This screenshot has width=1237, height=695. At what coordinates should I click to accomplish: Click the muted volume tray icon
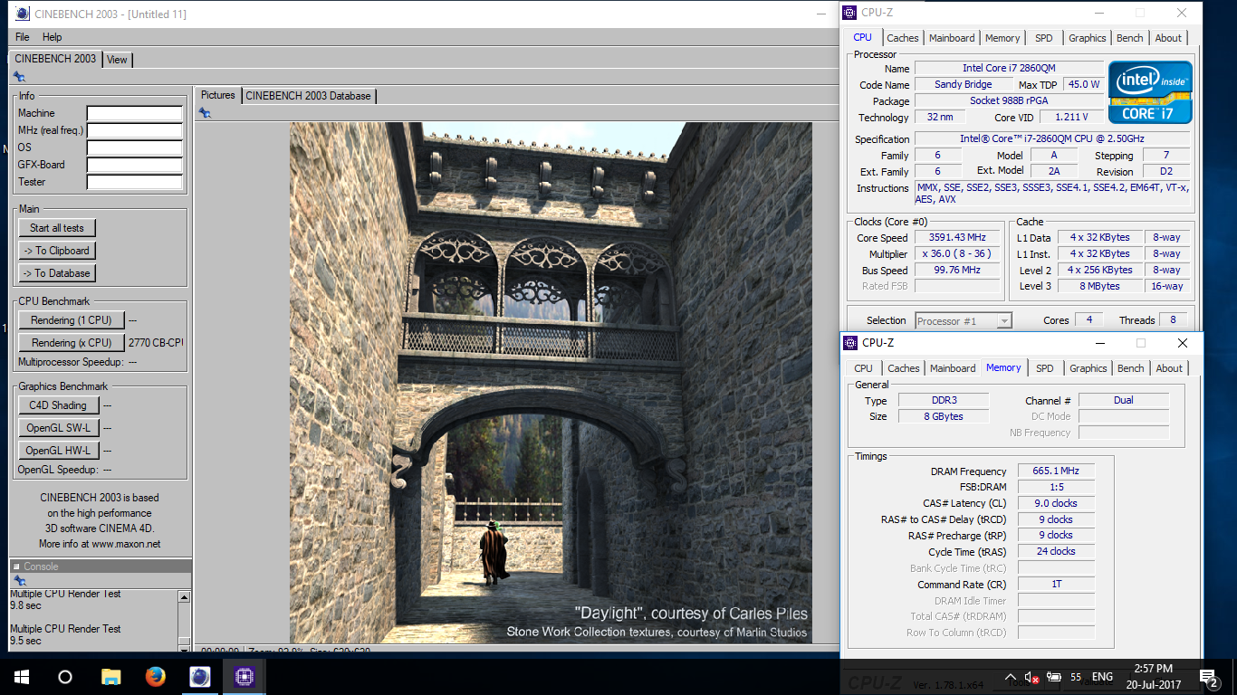point(1031,677)
